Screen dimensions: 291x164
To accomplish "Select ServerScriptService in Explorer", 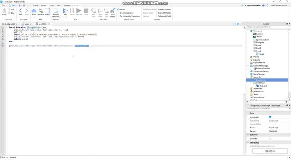I will click(261, 72).
